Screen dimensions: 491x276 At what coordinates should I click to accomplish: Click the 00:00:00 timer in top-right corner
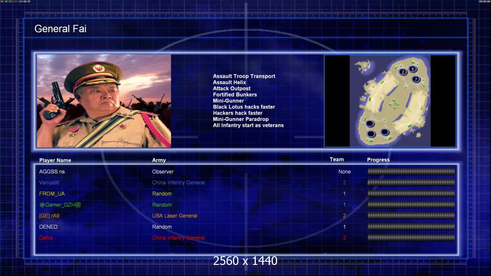point(484,1)
